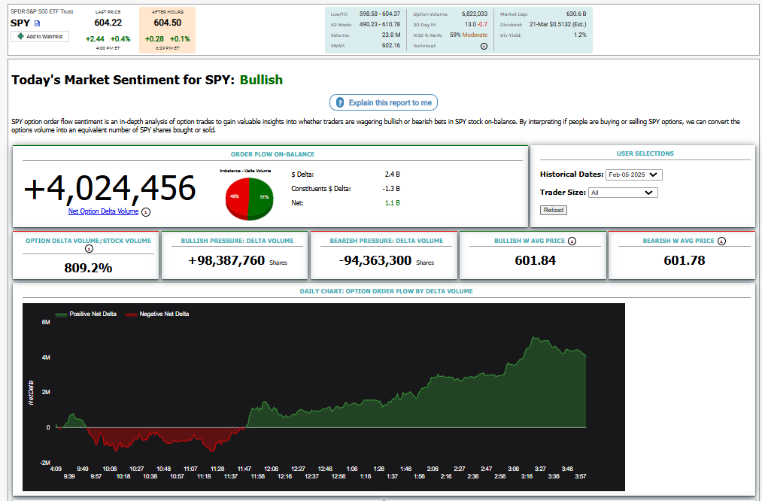
Task: Click the 11:47 time label on chart axis
Action: tap(244, 469)
